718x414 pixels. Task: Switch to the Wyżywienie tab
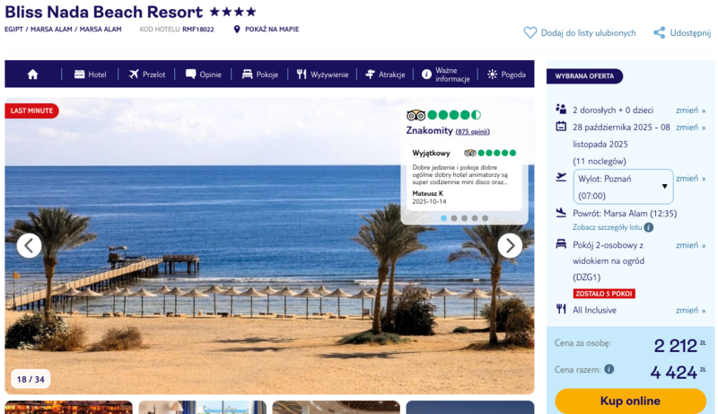coord(322,75)
